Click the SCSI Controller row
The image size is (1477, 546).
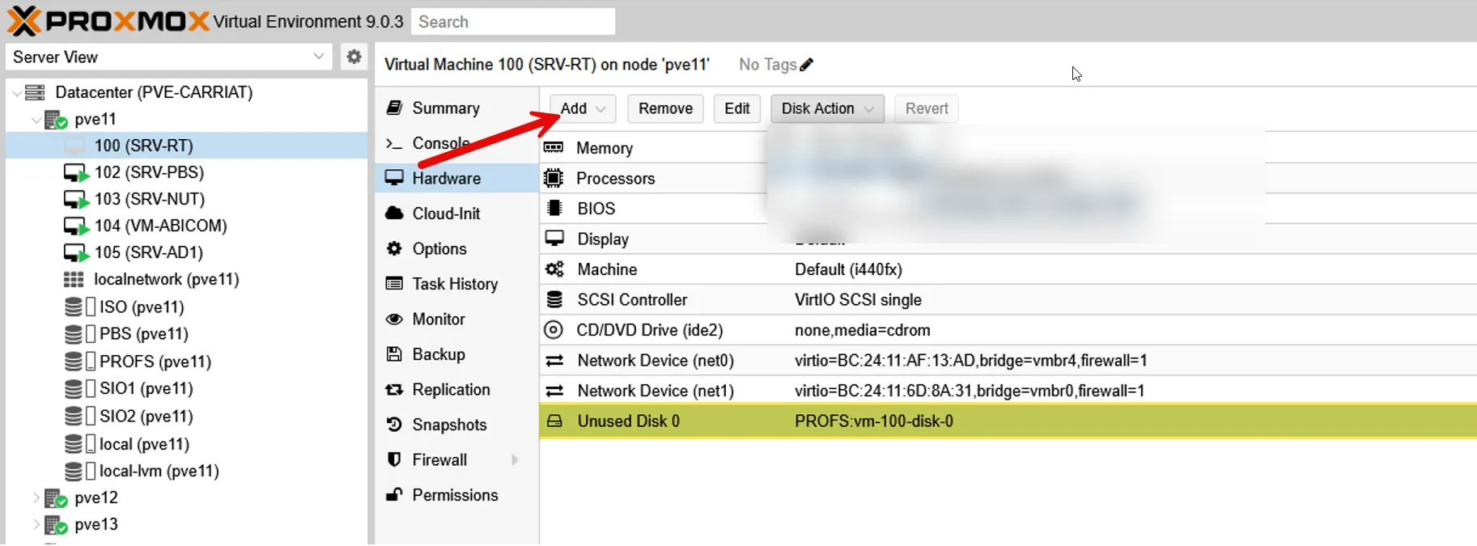pyautogui.click(x=631, y=300)
